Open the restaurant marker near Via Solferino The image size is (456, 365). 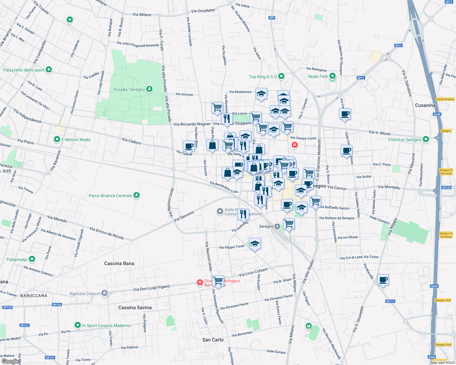(243, 214)
